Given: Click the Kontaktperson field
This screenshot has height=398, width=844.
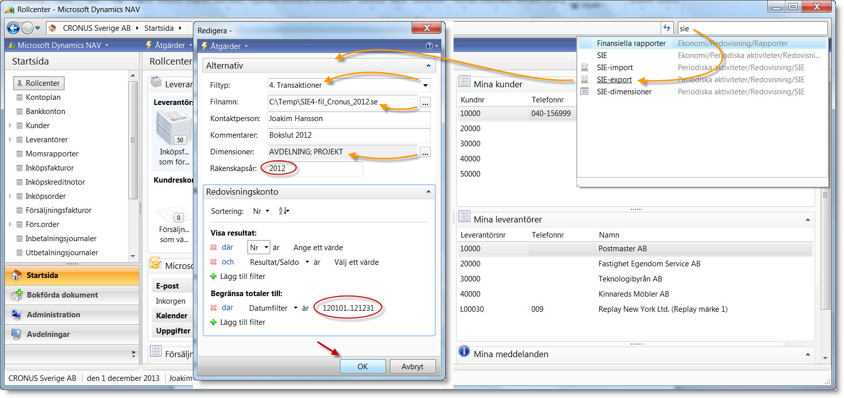Looking at the screenshot, I should pos(349,119).
